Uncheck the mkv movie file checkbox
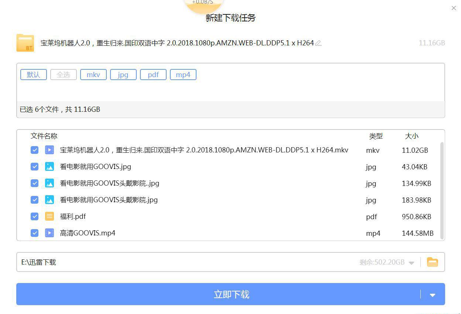Image resolution: width=461 pixels, height=314 pixels. coord(34,150)
